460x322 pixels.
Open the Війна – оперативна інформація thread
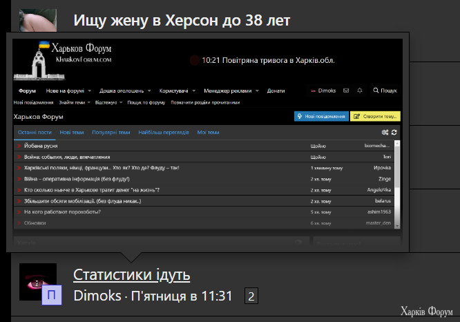pyautogui.click(x=77, y=179)
